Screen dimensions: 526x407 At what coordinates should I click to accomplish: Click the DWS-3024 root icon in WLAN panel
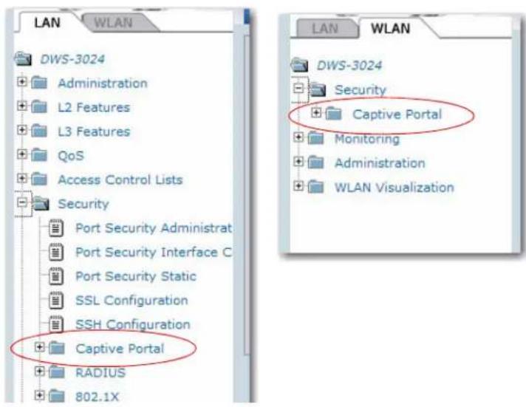299,65
